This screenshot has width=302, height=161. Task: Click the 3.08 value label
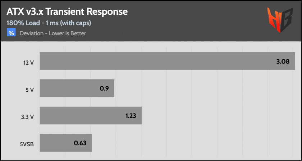coord(283,61)
